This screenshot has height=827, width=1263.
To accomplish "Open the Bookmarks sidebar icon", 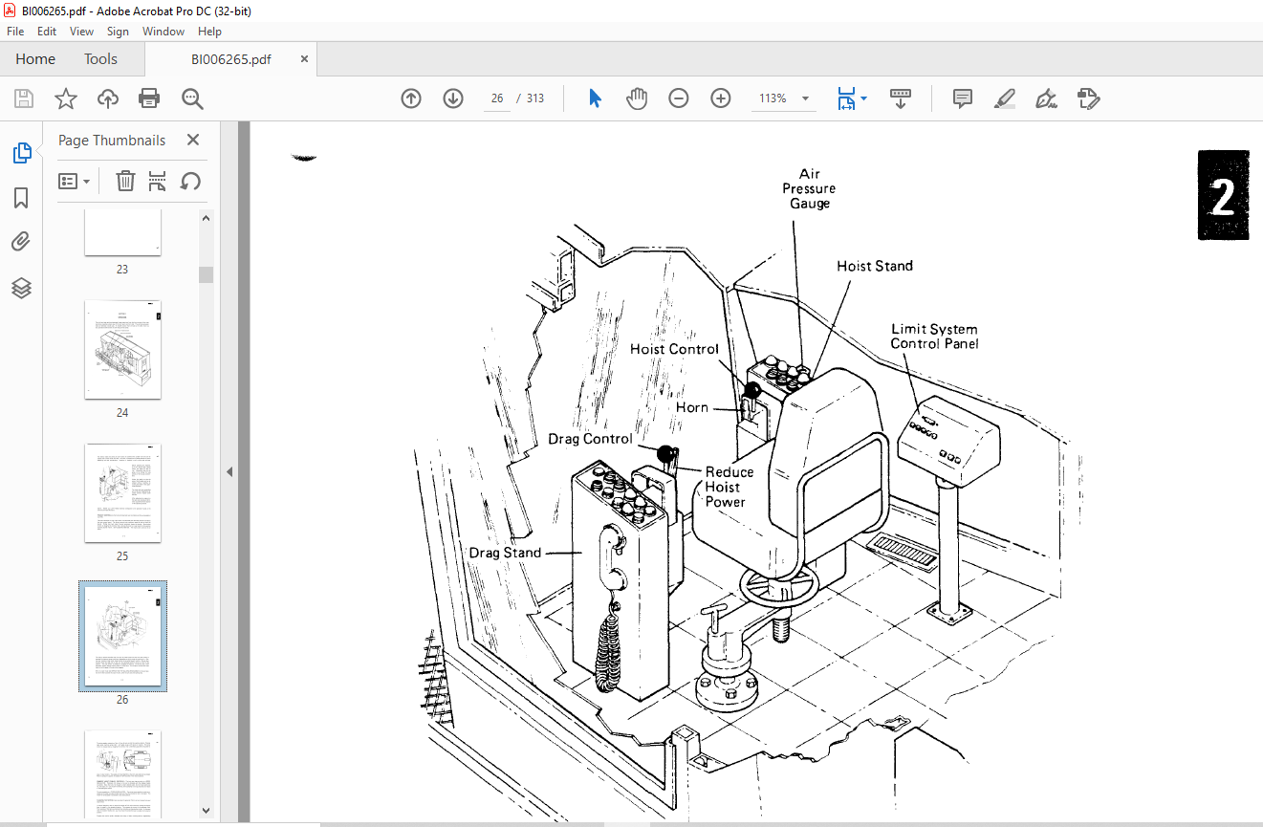I will point(21,198).
